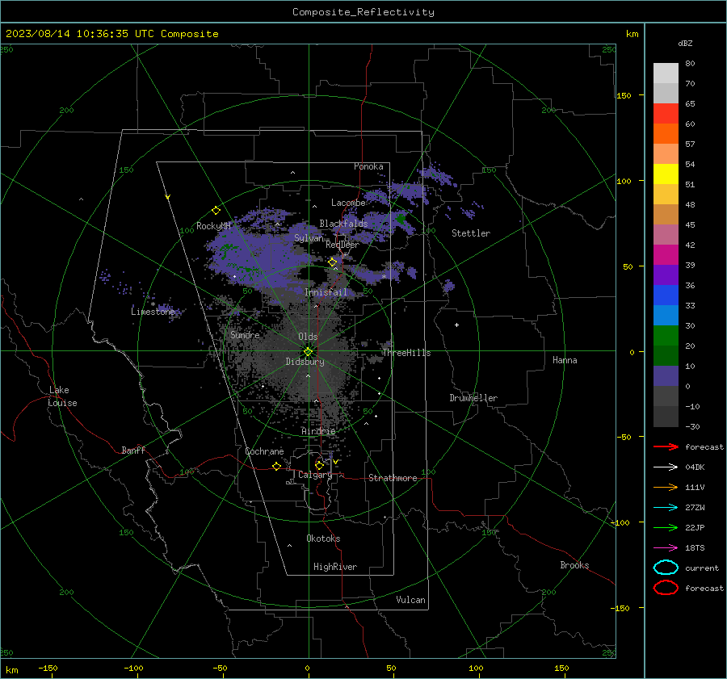Pick the bright yellow 51-54 dBZ swatch
This screenshot has height=679, width=727.
click(666, 174)
